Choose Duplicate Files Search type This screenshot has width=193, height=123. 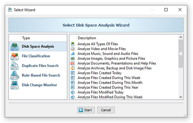(x=38, y=66)
